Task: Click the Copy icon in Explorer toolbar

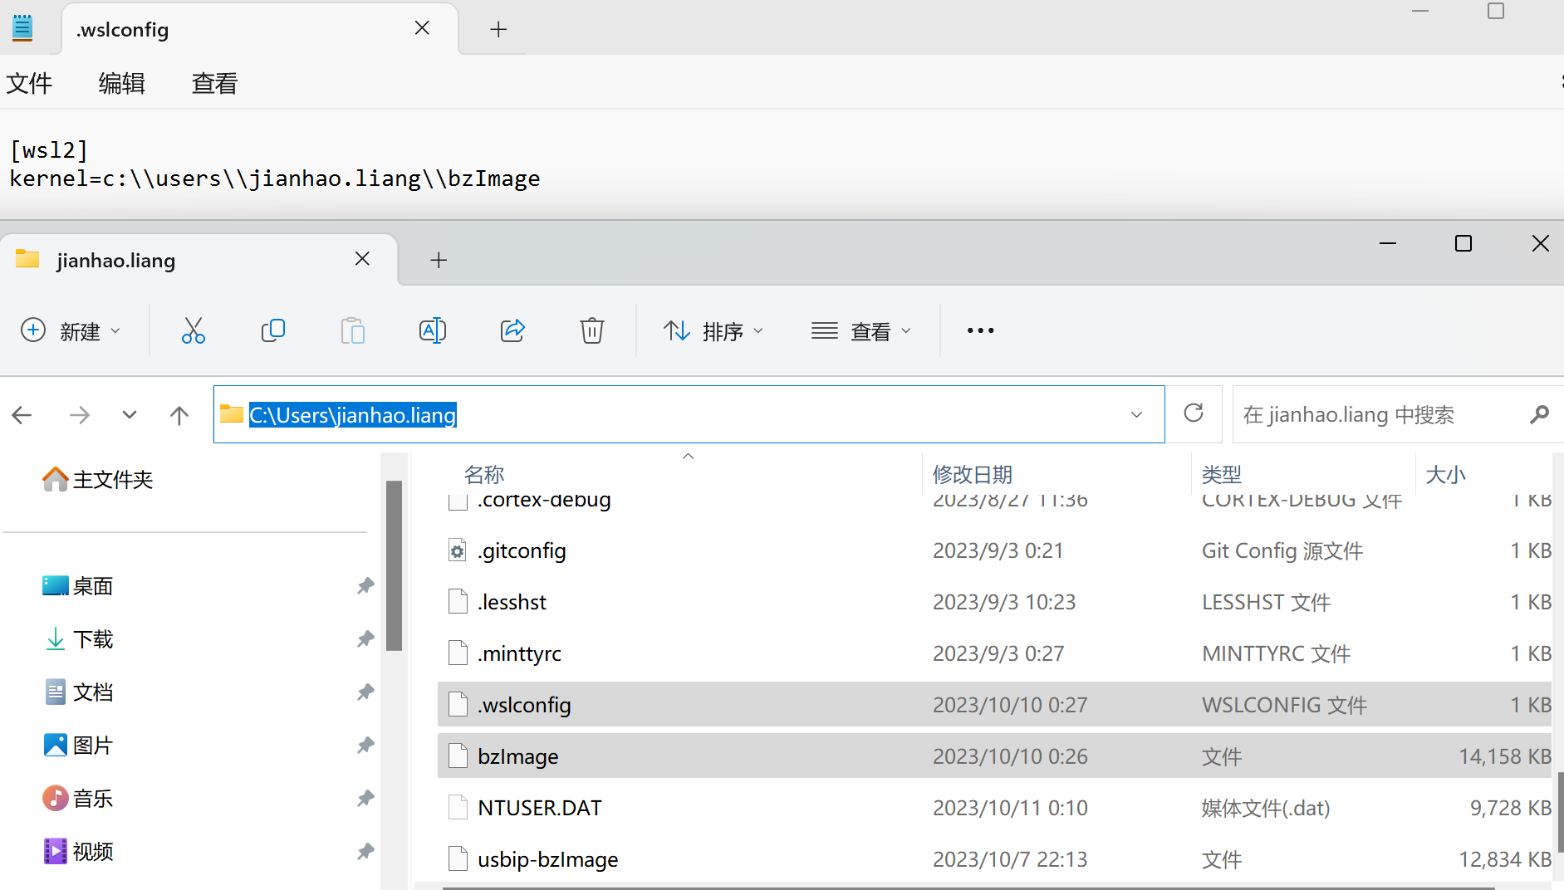Action: pos(272,330)
